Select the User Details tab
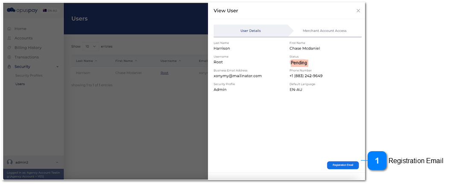450x184 pixels. (251, 31)
